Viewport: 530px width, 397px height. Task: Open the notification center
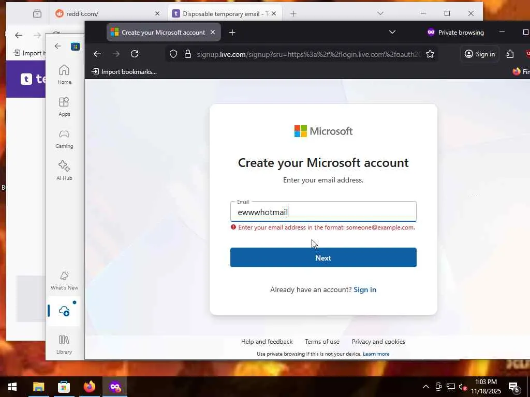click(514, 387)
